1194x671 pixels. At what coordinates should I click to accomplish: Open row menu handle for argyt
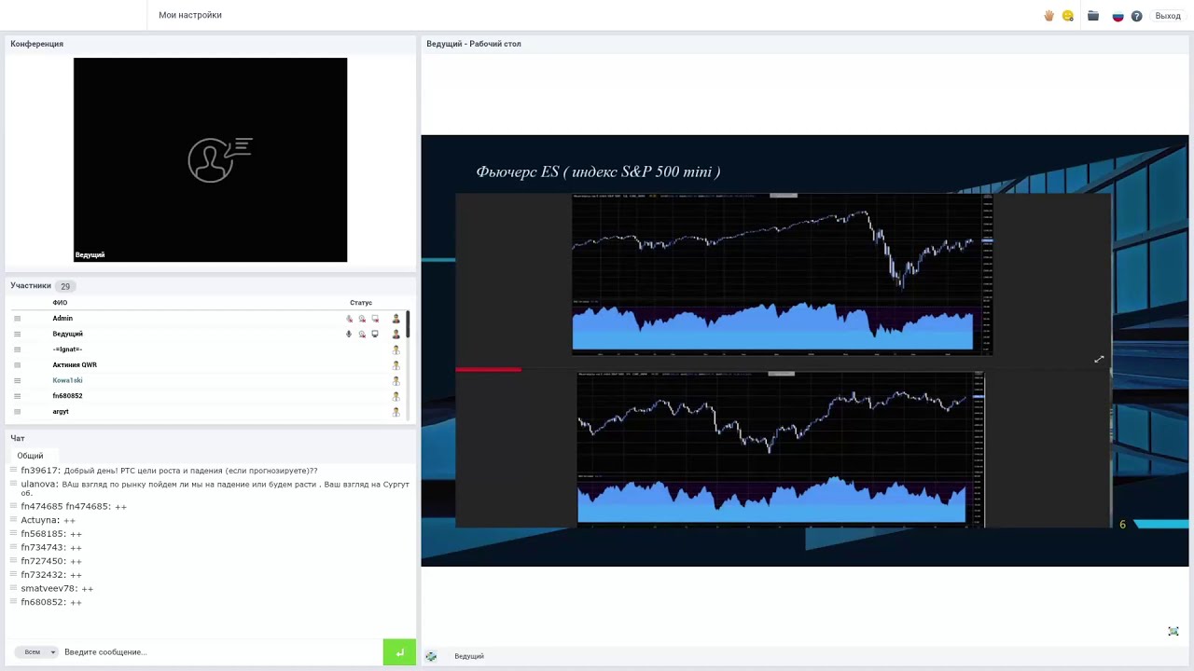coord(17,412)
